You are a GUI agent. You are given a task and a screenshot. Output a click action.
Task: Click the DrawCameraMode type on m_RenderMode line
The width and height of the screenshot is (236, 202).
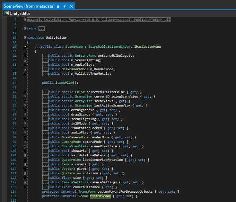pos(75,69)
